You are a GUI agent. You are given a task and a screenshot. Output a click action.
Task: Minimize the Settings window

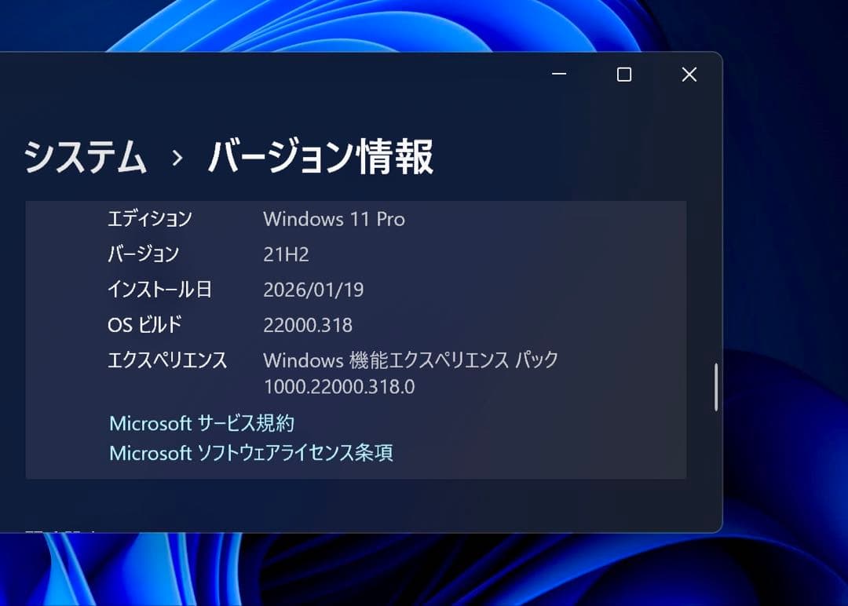(x=559, y=75)
